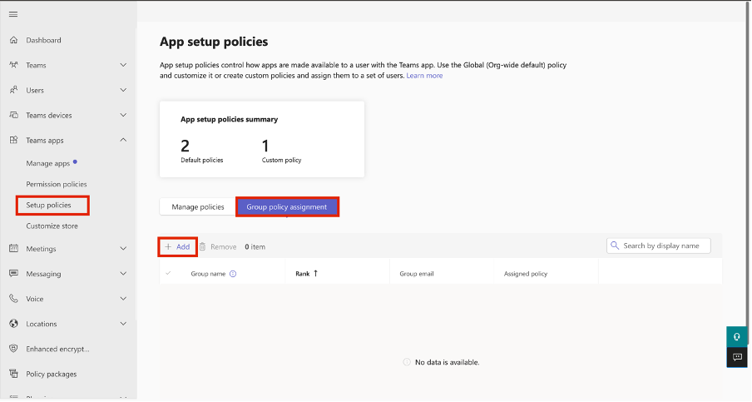Expand the Meetings section chevron
Screen dimensions: 752x402
point(123,248)
